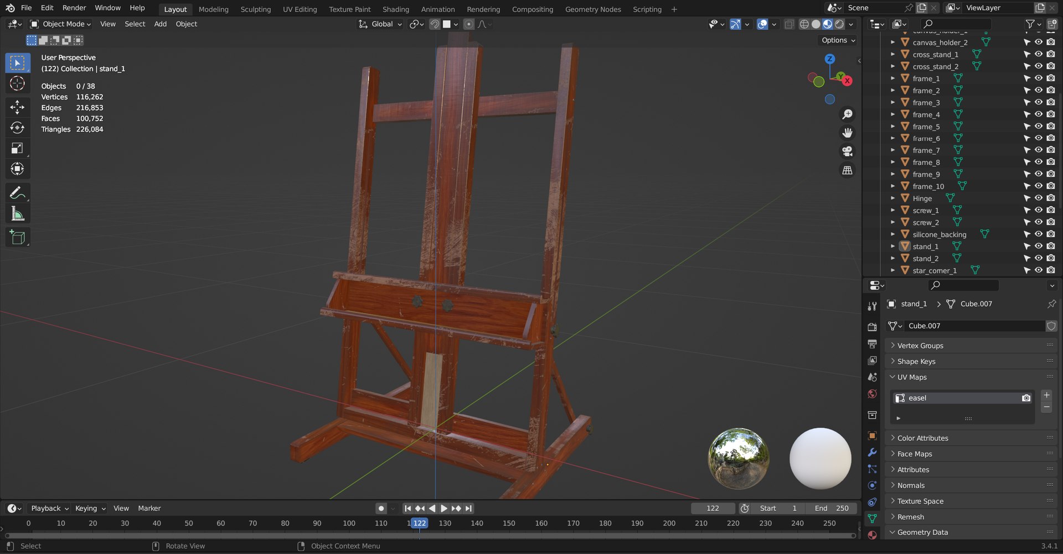Open the Physics properties tab
Screen dimensions: 1063x554
coord(872,485)
